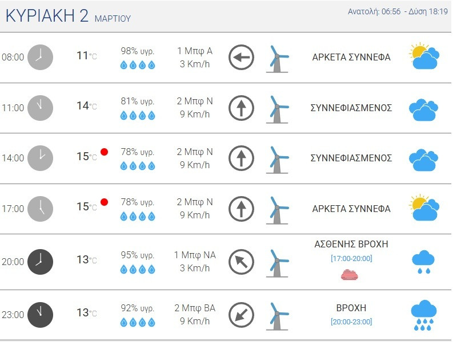The image size is (453, 342).
Task: Click the cloudy weather icon at 14:00
Action: click(x=424, y=158)
